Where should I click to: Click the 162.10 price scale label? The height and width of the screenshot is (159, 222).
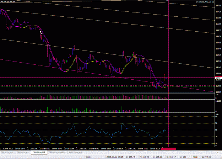click(218, 61)
